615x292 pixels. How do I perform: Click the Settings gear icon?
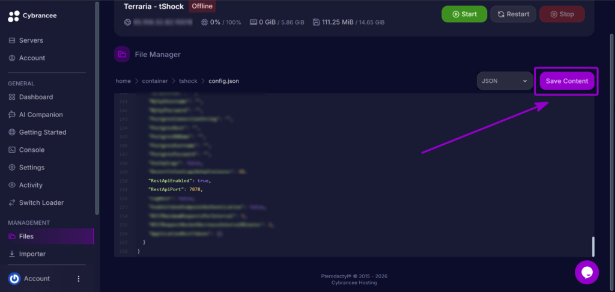click(x=12, y=168)
